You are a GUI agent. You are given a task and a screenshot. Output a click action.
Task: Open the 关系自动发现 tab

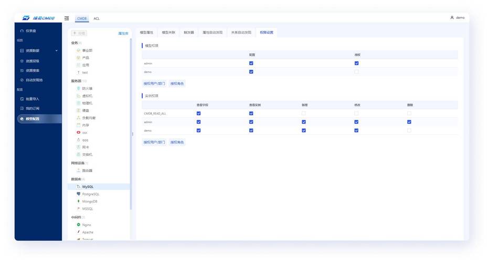tap(241, 32)
